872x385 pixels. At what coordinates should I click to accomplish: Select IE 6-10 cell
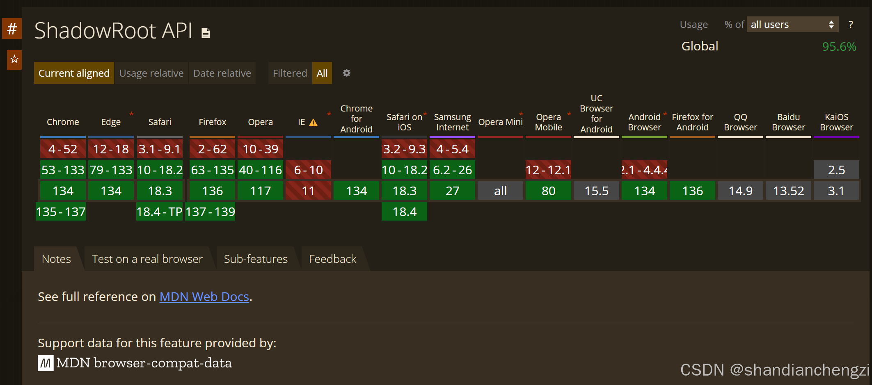tap(308, 170)
